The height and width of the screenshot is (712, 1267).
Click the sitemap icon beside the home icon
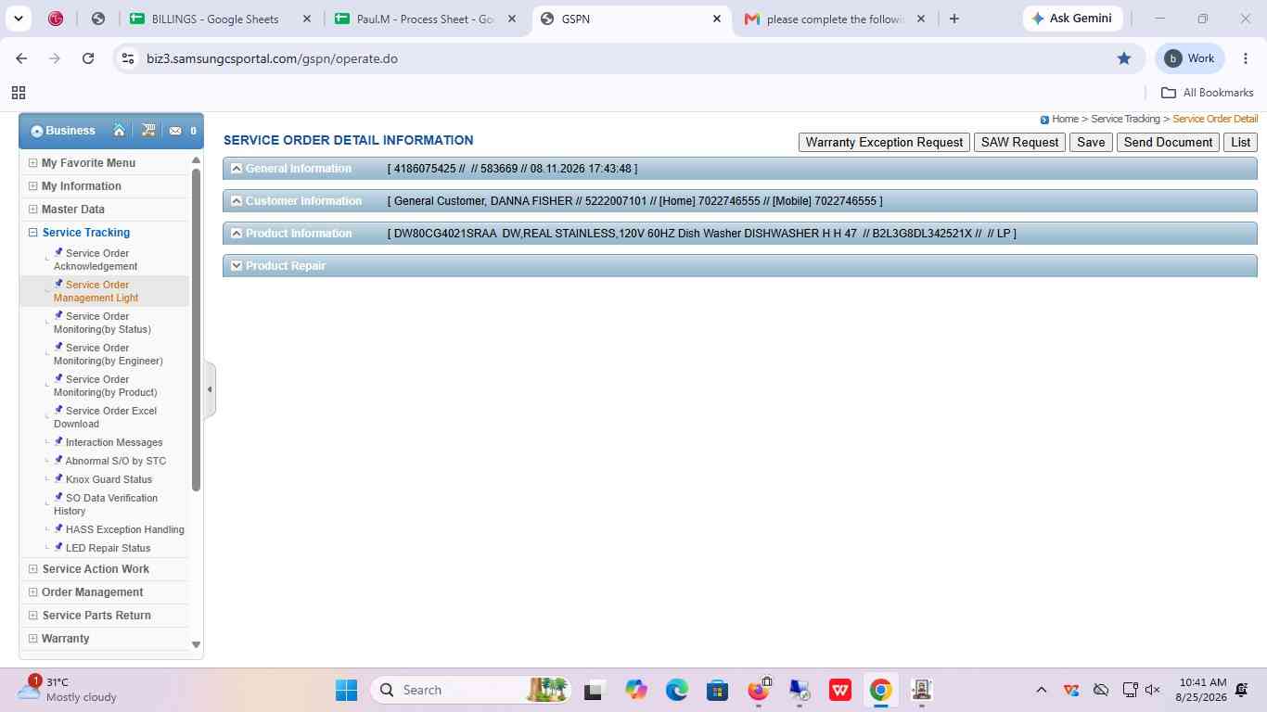pos(148,131)
